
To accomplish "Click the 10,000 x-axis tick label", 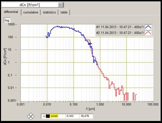I will (127, 104).
